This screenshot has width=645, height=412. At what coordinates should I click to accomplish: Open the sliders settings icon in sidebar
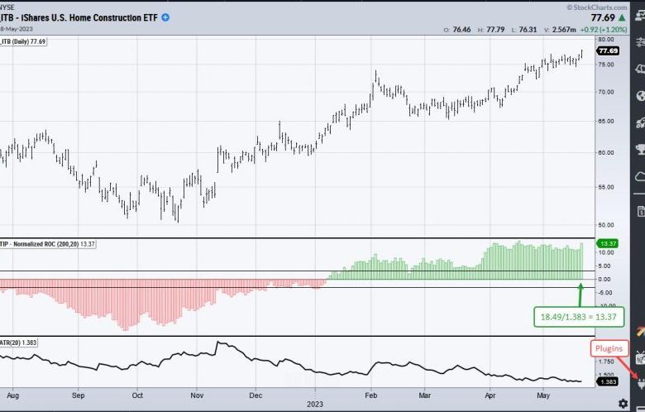click(641, 41)
